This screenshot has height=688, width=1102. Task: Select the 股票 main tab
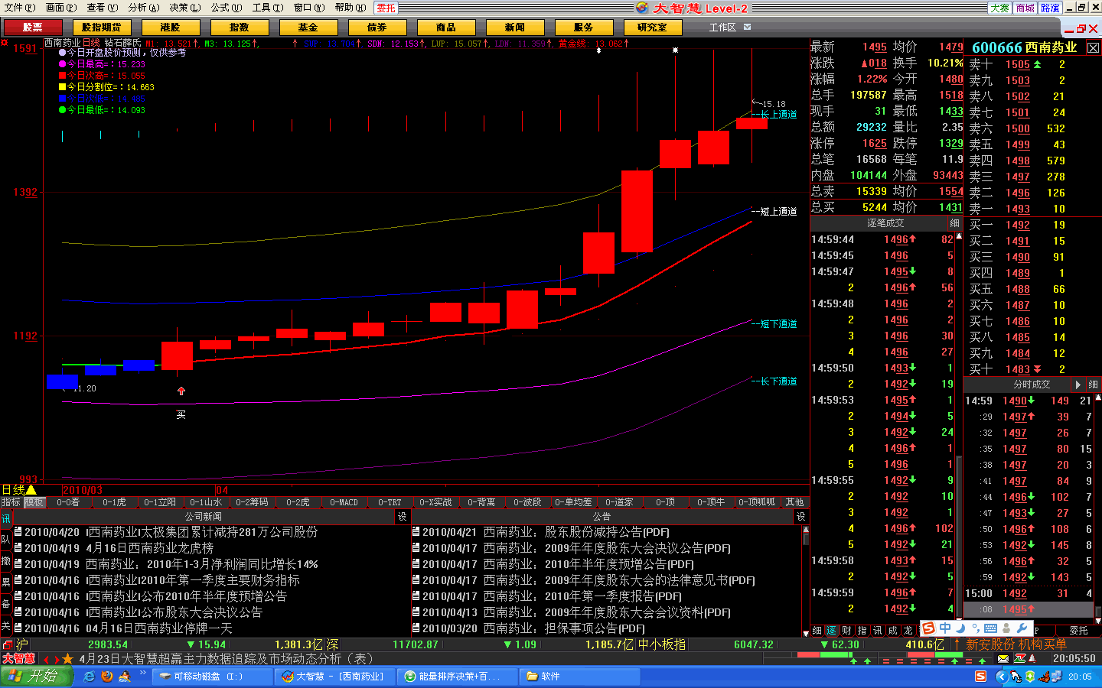pos(33,28)
